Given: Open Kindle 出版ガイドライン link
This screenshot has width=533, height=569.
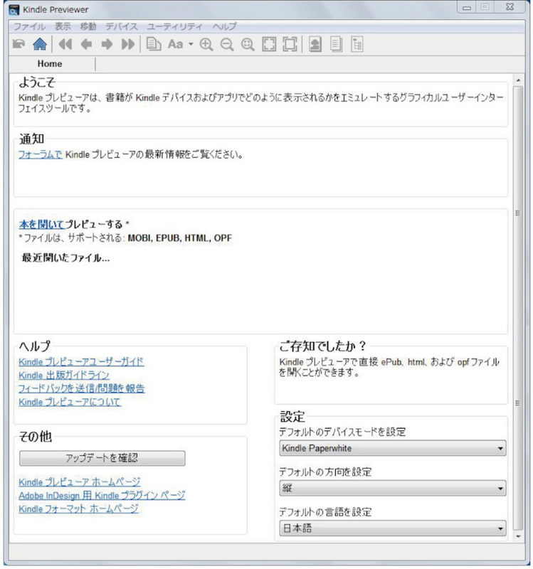Looking at the screenshot, I should tap(64, 376).
